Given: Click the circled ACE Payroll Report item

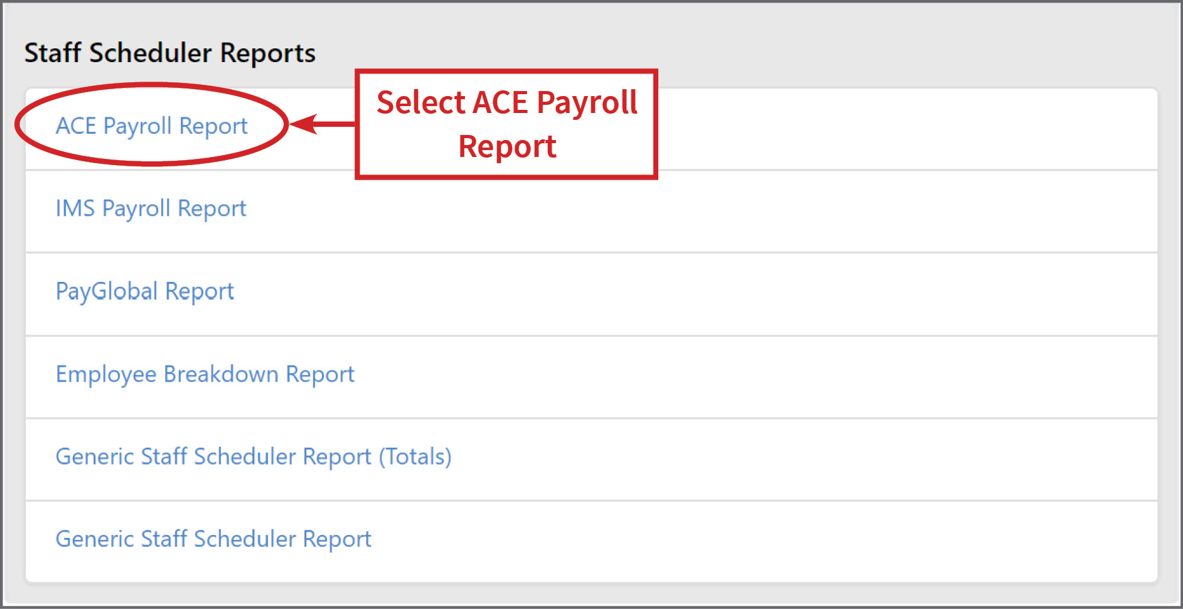Looking at the screenshot, I should (x=151, y=126).
